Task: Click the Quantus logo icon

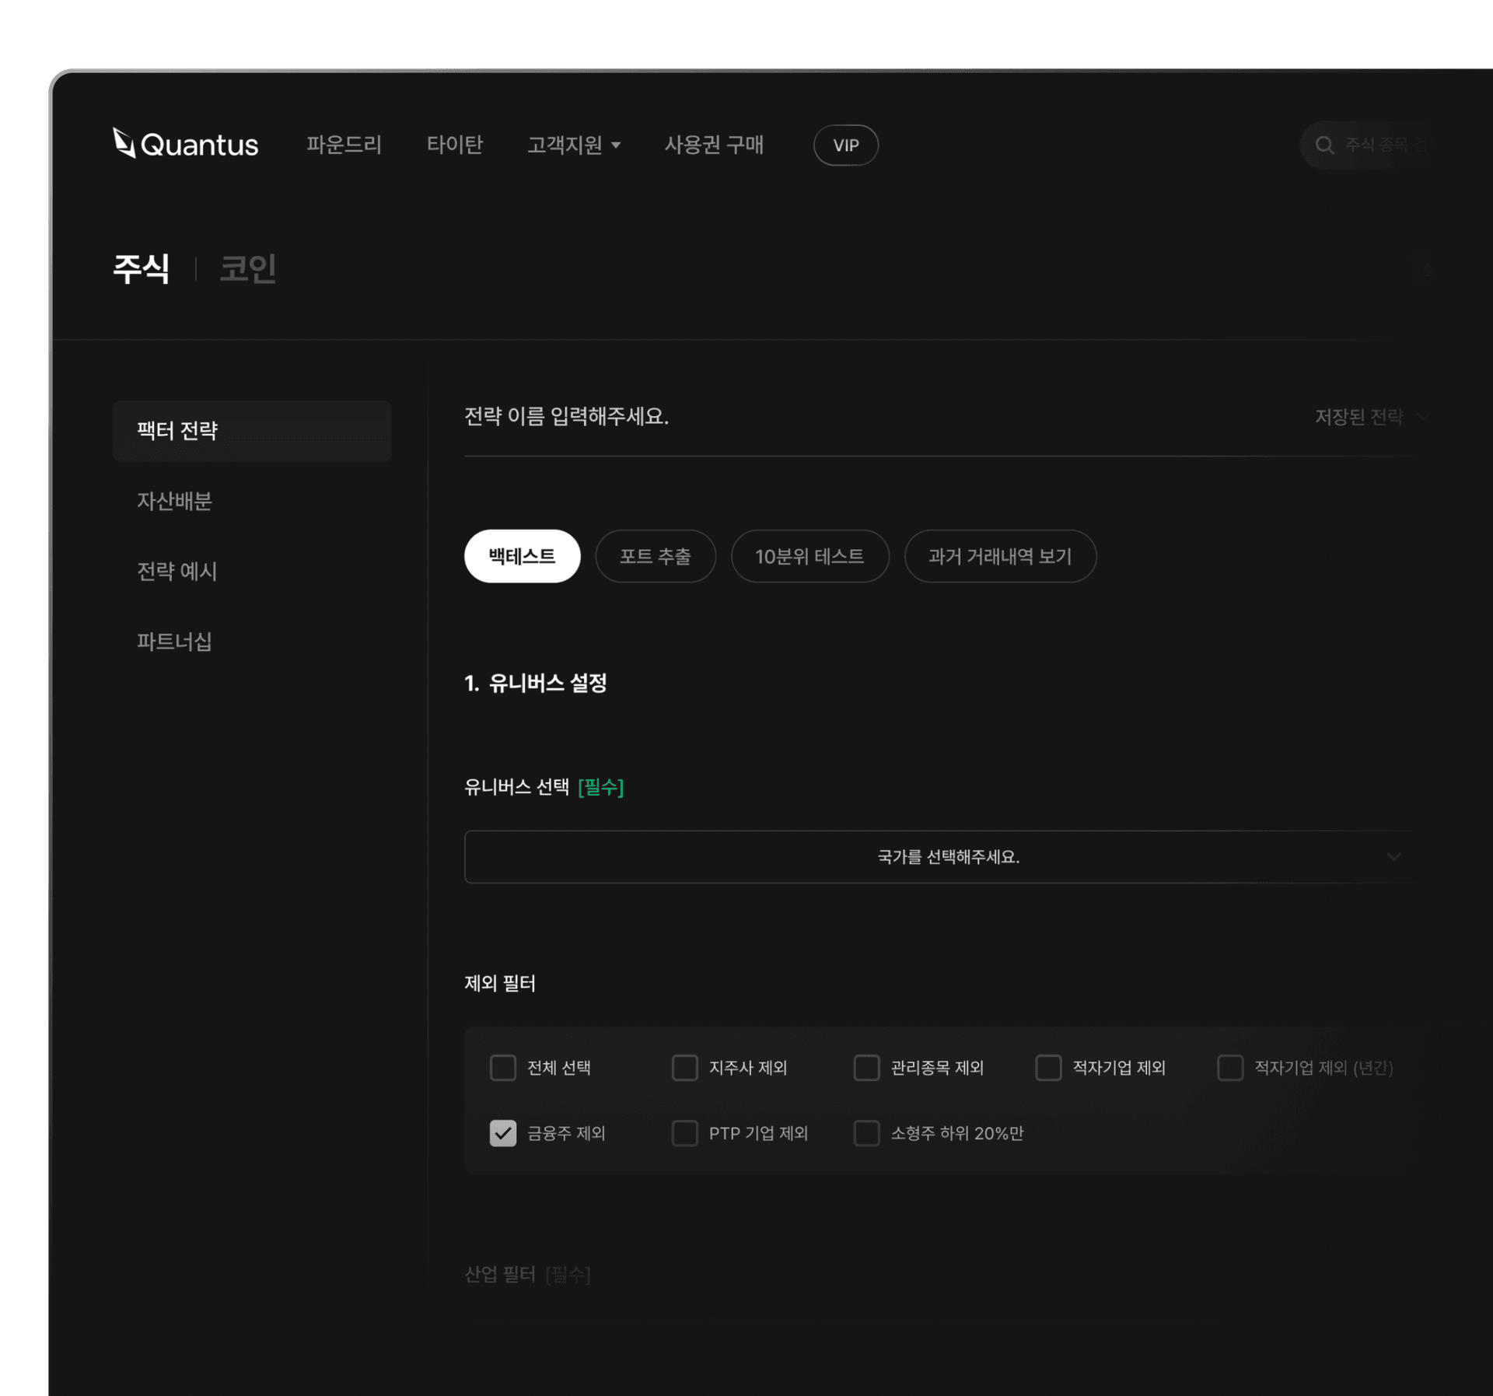Action: pyautogui.click(x=124, y=143)
